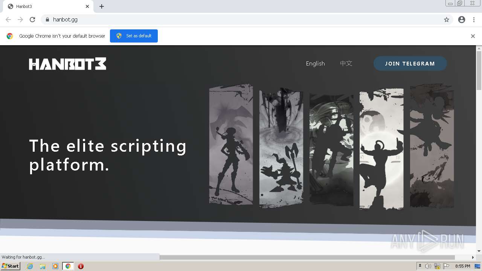This screenshot has width=482, height=271.
Task: Click the first champion silhouette panel
Action: [231, 145]
